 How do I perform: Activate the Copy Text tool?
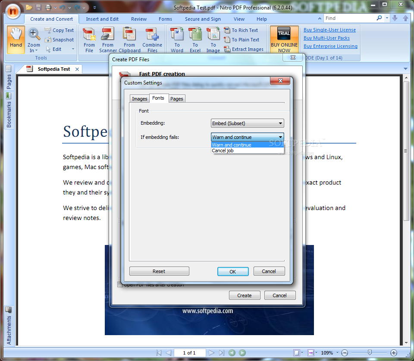point(59,30)
